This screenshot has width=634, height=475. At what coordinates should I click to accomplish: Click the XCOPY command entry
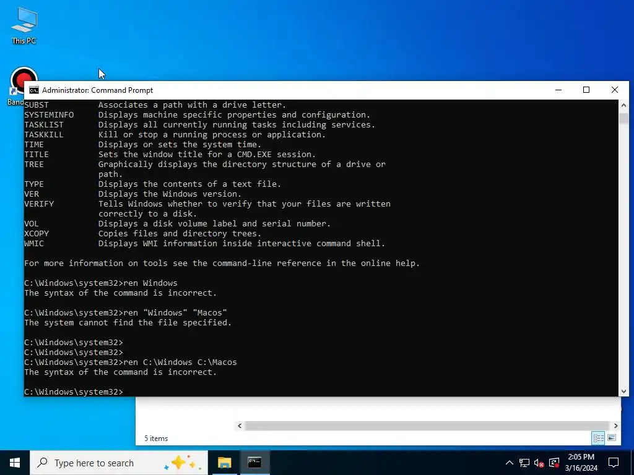pyautogui.click(x=142, y=233)
